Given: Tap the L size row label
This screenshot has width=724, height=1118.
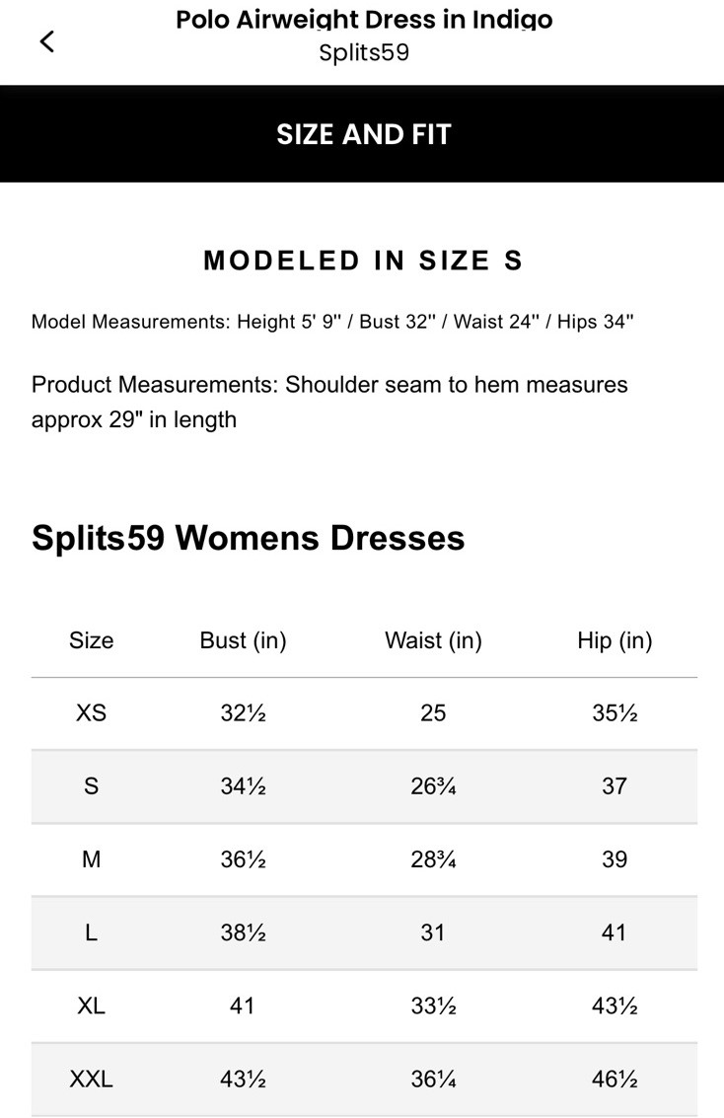Looking at the screenshot, I should (91, 932).
